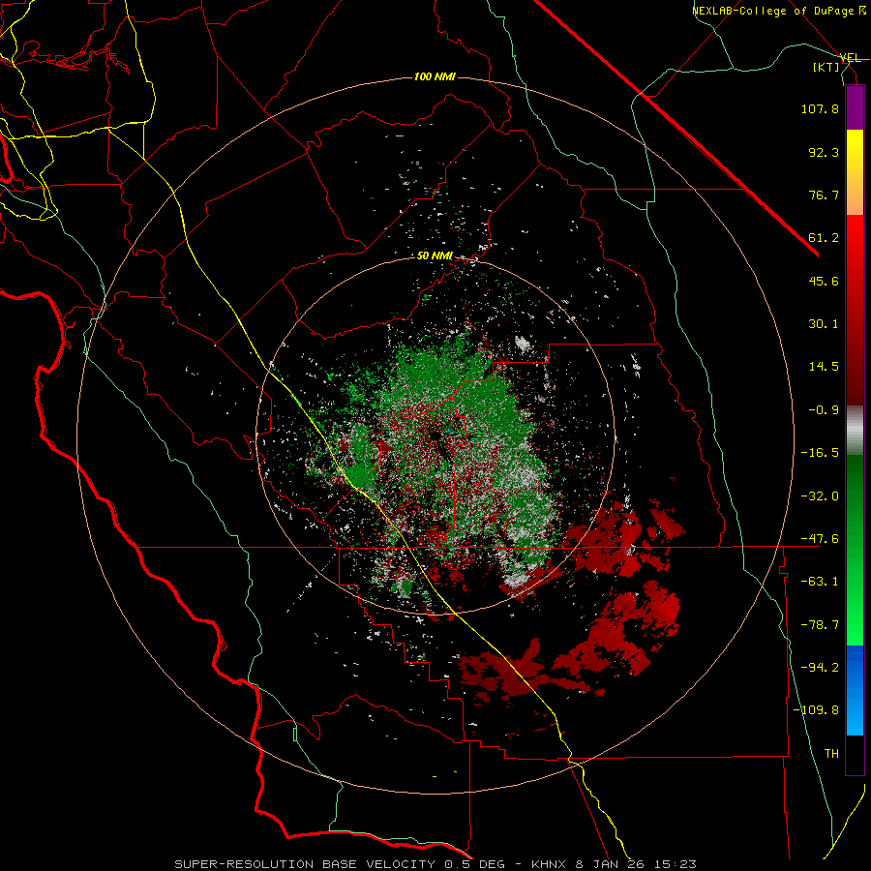Click the 100 NMI range ring label
The image size is (871, 871).
435,76
